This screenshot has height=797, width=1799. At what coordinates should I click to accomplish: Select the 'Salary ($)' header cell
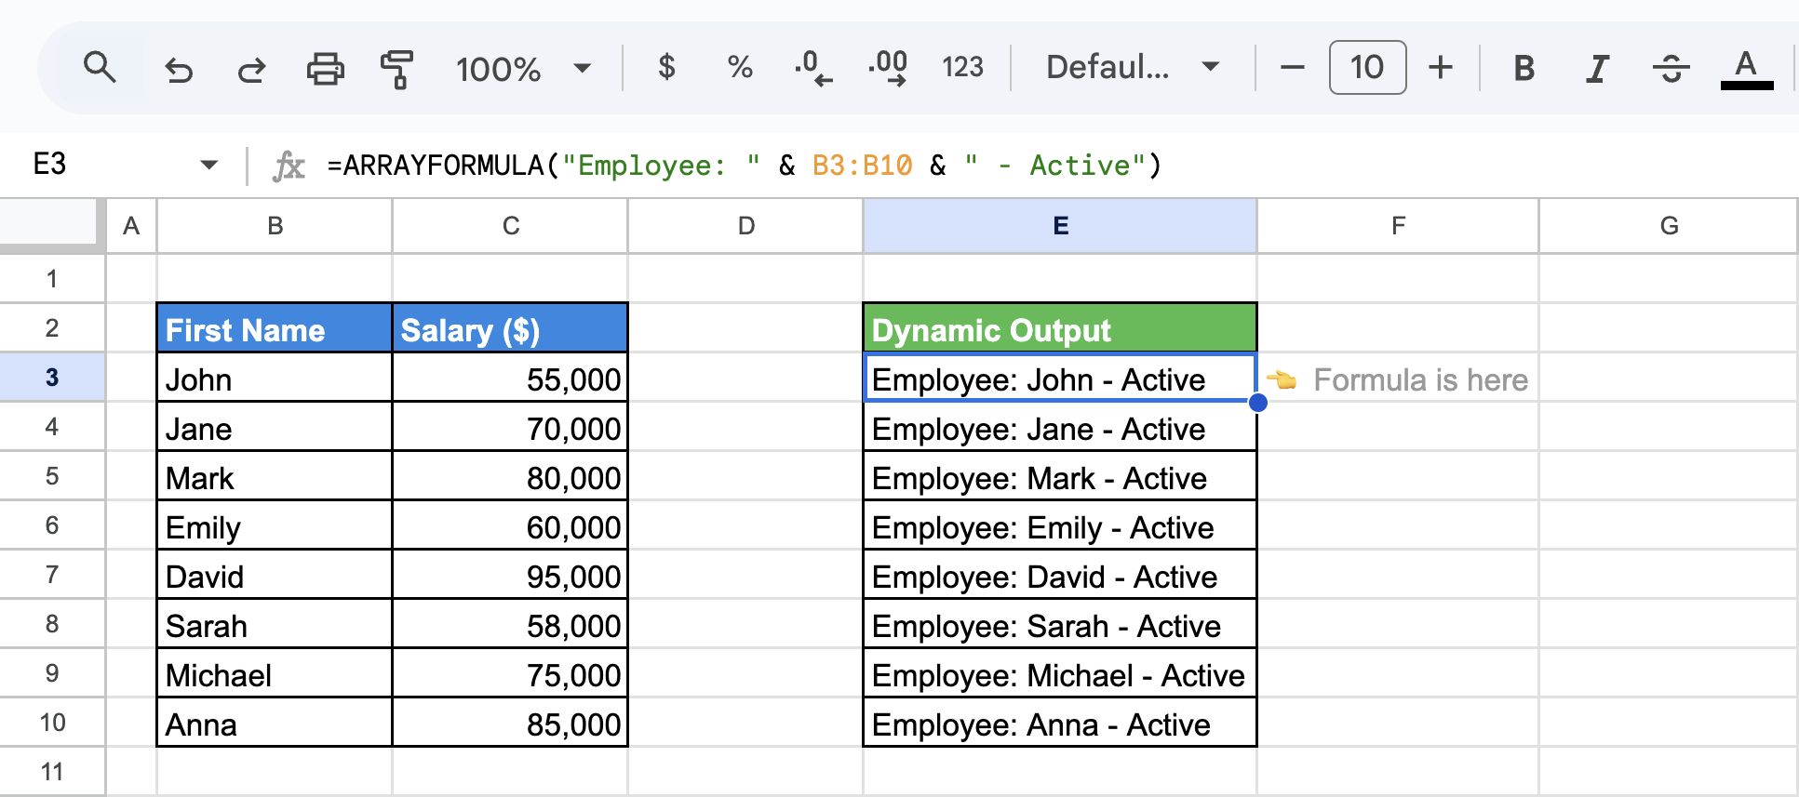(510, 328)
